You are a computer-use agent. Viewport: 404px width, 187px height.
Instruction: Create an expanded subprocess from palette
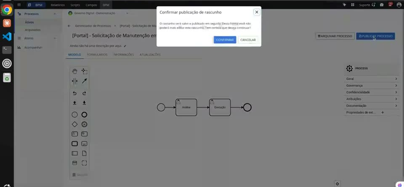tap(84, 144)
